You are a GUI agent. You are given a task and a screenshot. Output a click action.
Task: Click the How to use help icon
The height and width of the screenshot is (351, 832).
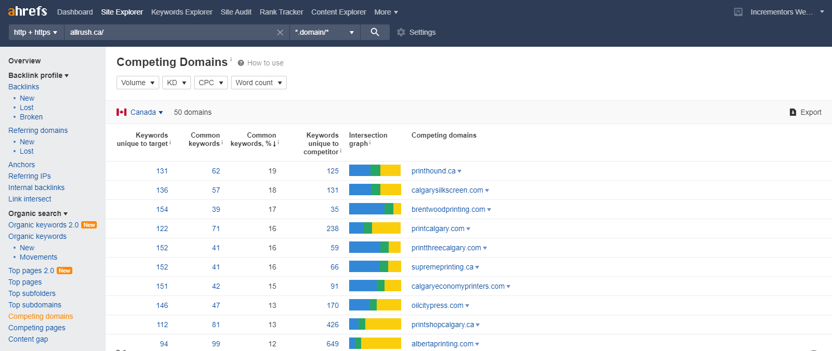241,63
